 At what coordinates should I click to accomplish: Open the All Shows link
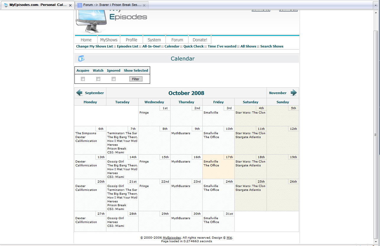[248, 46]
